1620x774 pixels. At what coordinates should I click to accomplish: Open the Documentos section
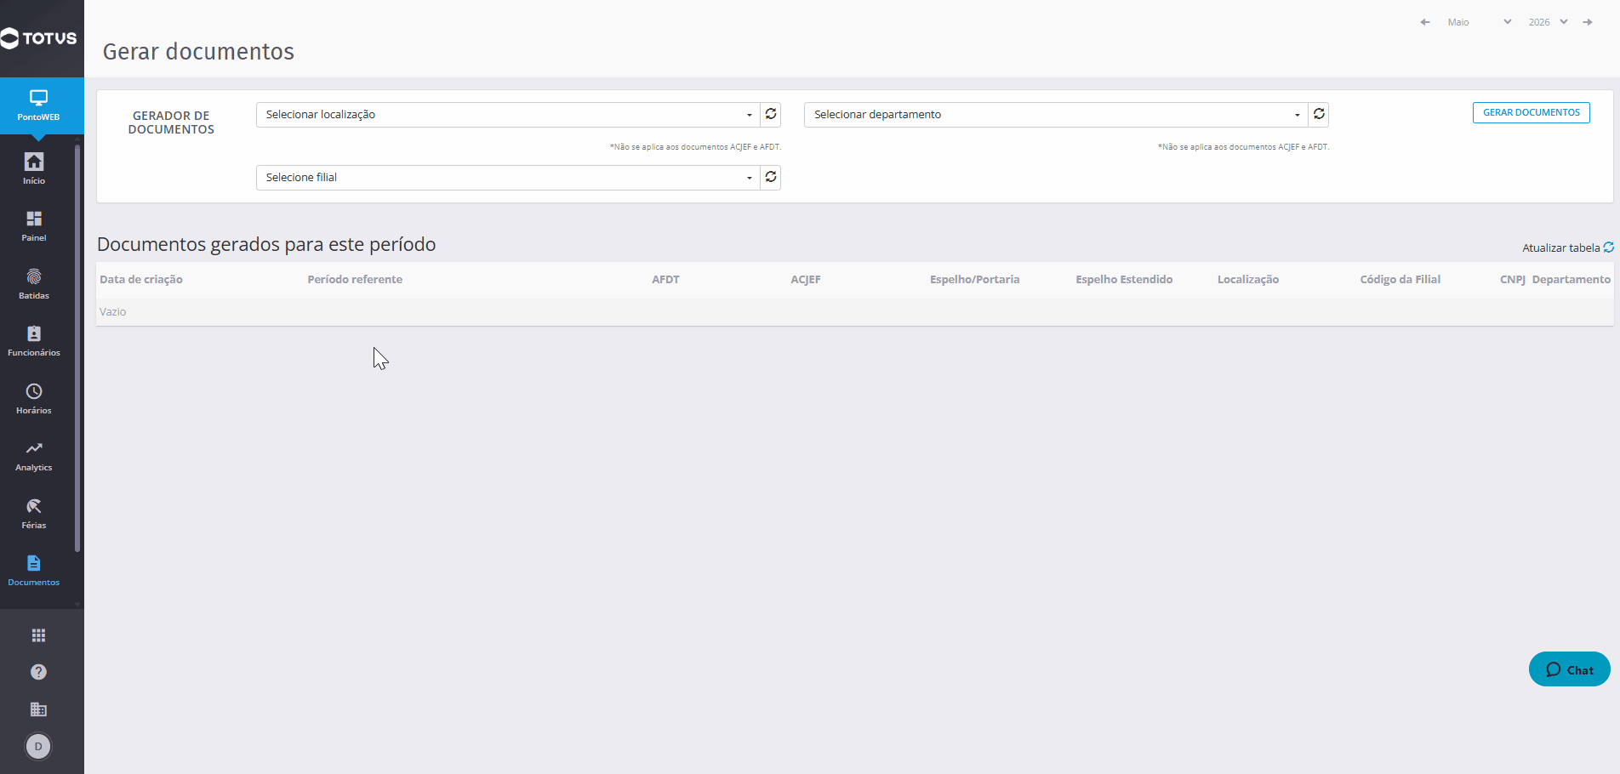tap(34, 570)
